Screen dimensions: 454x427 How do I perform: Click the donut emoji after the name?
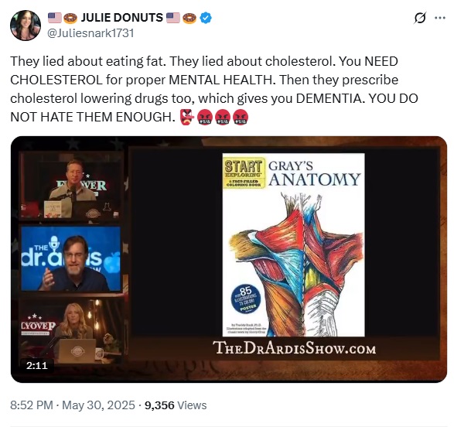point(189,18)
